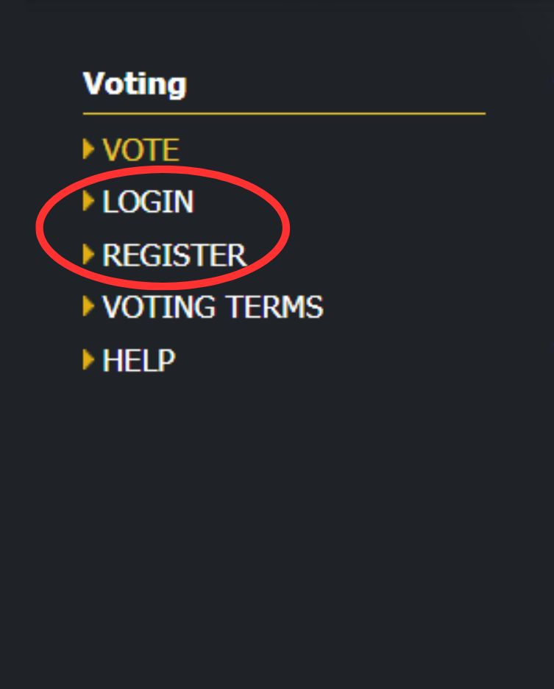
Task: Click the arrow bullet before VOTING TERMS
Action: [88, 305]
